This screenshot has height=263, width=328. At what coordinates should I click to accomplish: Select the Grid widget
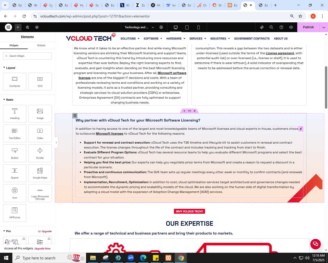[x=40, y=81]
